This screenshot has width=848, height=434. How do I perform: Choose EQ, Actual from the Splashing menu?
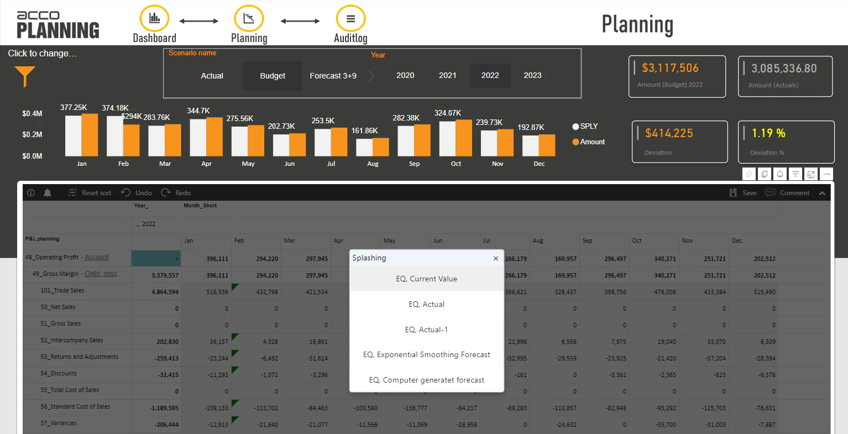(x=426, y=304)
